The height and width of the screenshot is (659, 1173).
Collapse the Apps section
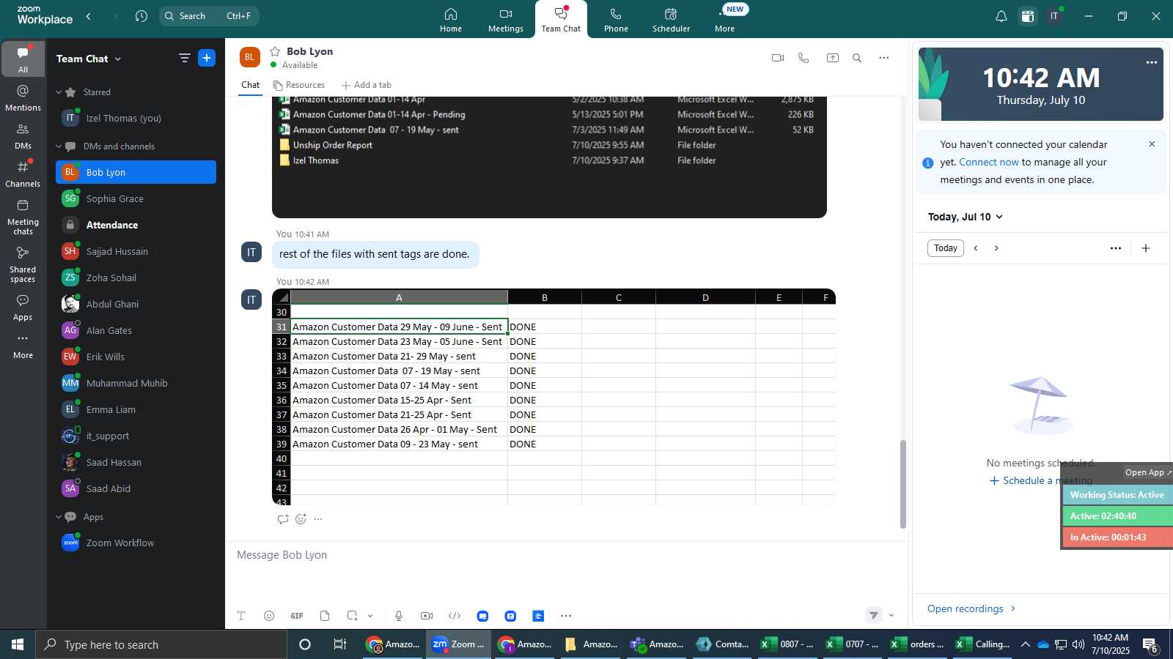(x=59, y=517)
